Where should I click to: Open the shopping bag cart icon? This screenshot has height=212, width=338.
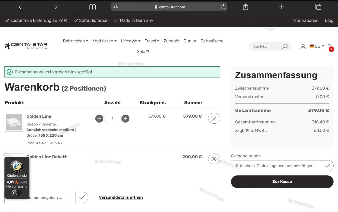(329, 47)
